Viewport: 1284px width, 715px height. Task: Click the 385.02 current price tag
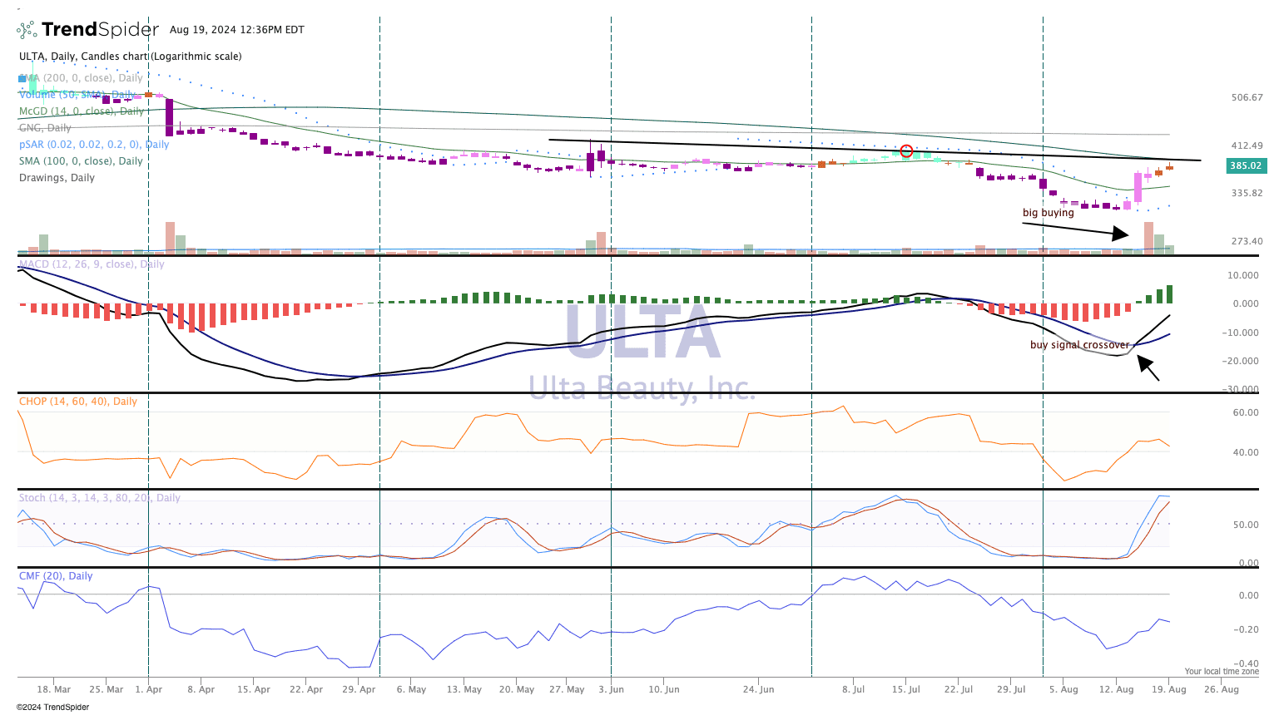[x=1246, y=166]
